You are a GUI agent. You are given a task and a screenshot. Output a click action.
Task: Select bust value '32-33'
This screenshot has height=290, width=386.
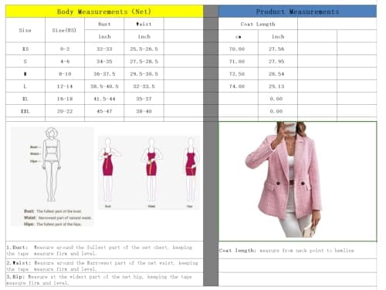104,49
